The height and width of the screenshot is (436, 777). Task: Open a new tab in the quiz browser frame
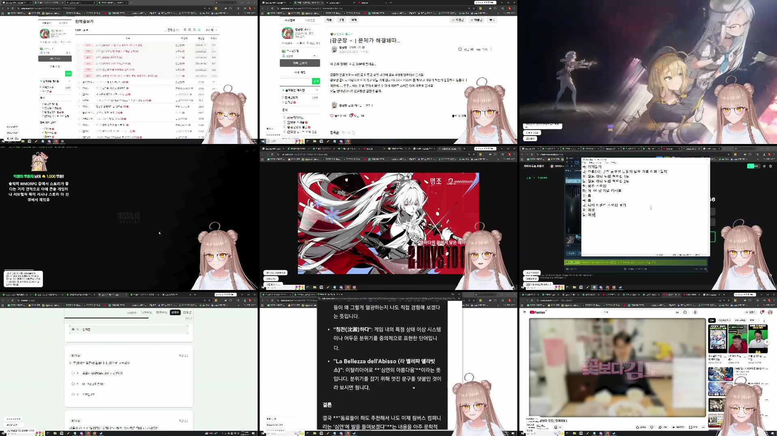point(195,295)
